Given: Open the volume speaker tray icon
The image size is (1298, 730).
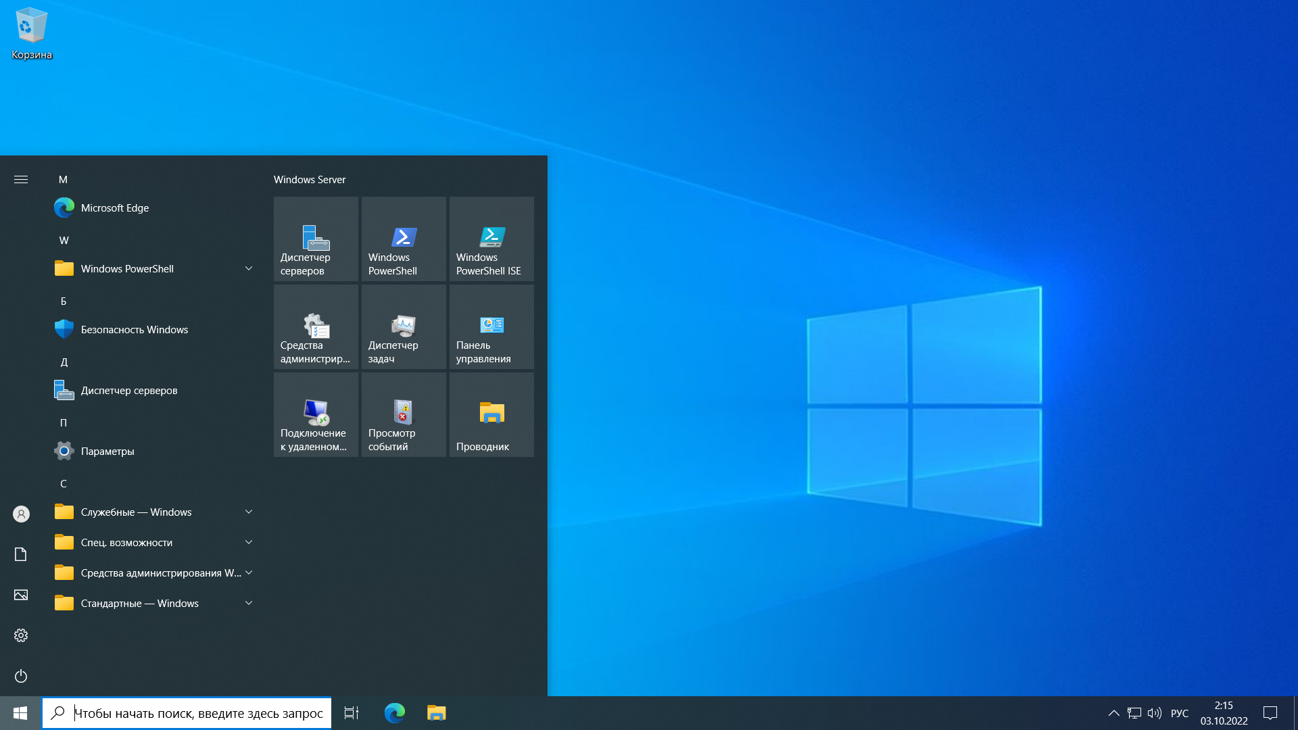Looking at the screenshot, I should (1155, 713).
